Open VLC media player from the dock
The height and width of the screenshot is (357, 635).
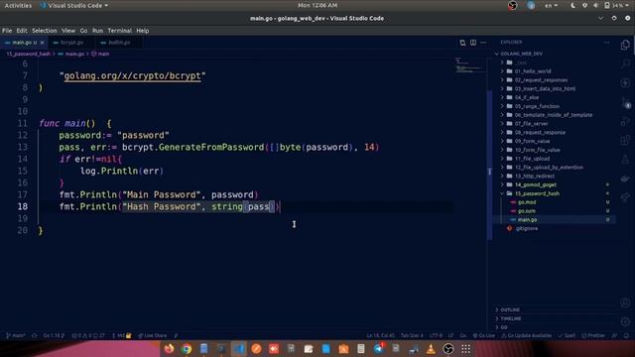tap(431, 348)
